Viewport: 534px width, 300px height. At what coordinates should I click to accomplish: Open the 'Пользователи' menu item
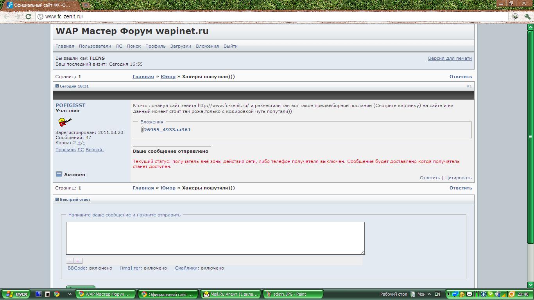coord(95,46)
